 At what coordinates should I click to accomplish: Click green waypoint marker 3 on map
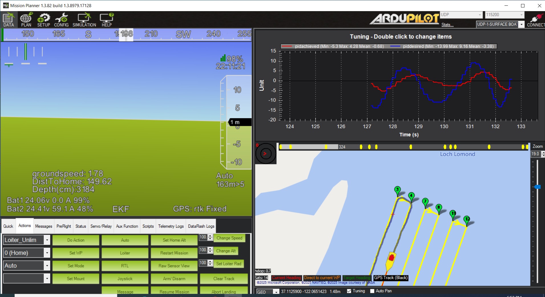[x=397, y=191]
